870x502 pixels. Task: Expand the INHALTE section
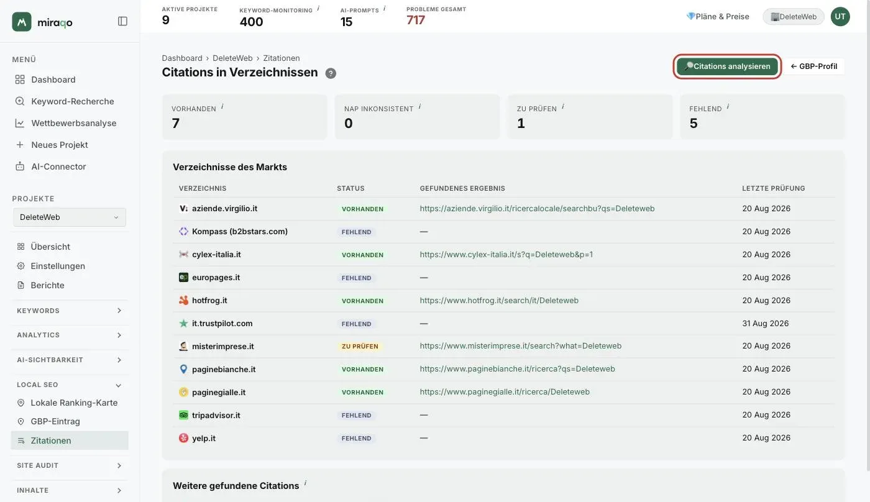click(70, 490)
